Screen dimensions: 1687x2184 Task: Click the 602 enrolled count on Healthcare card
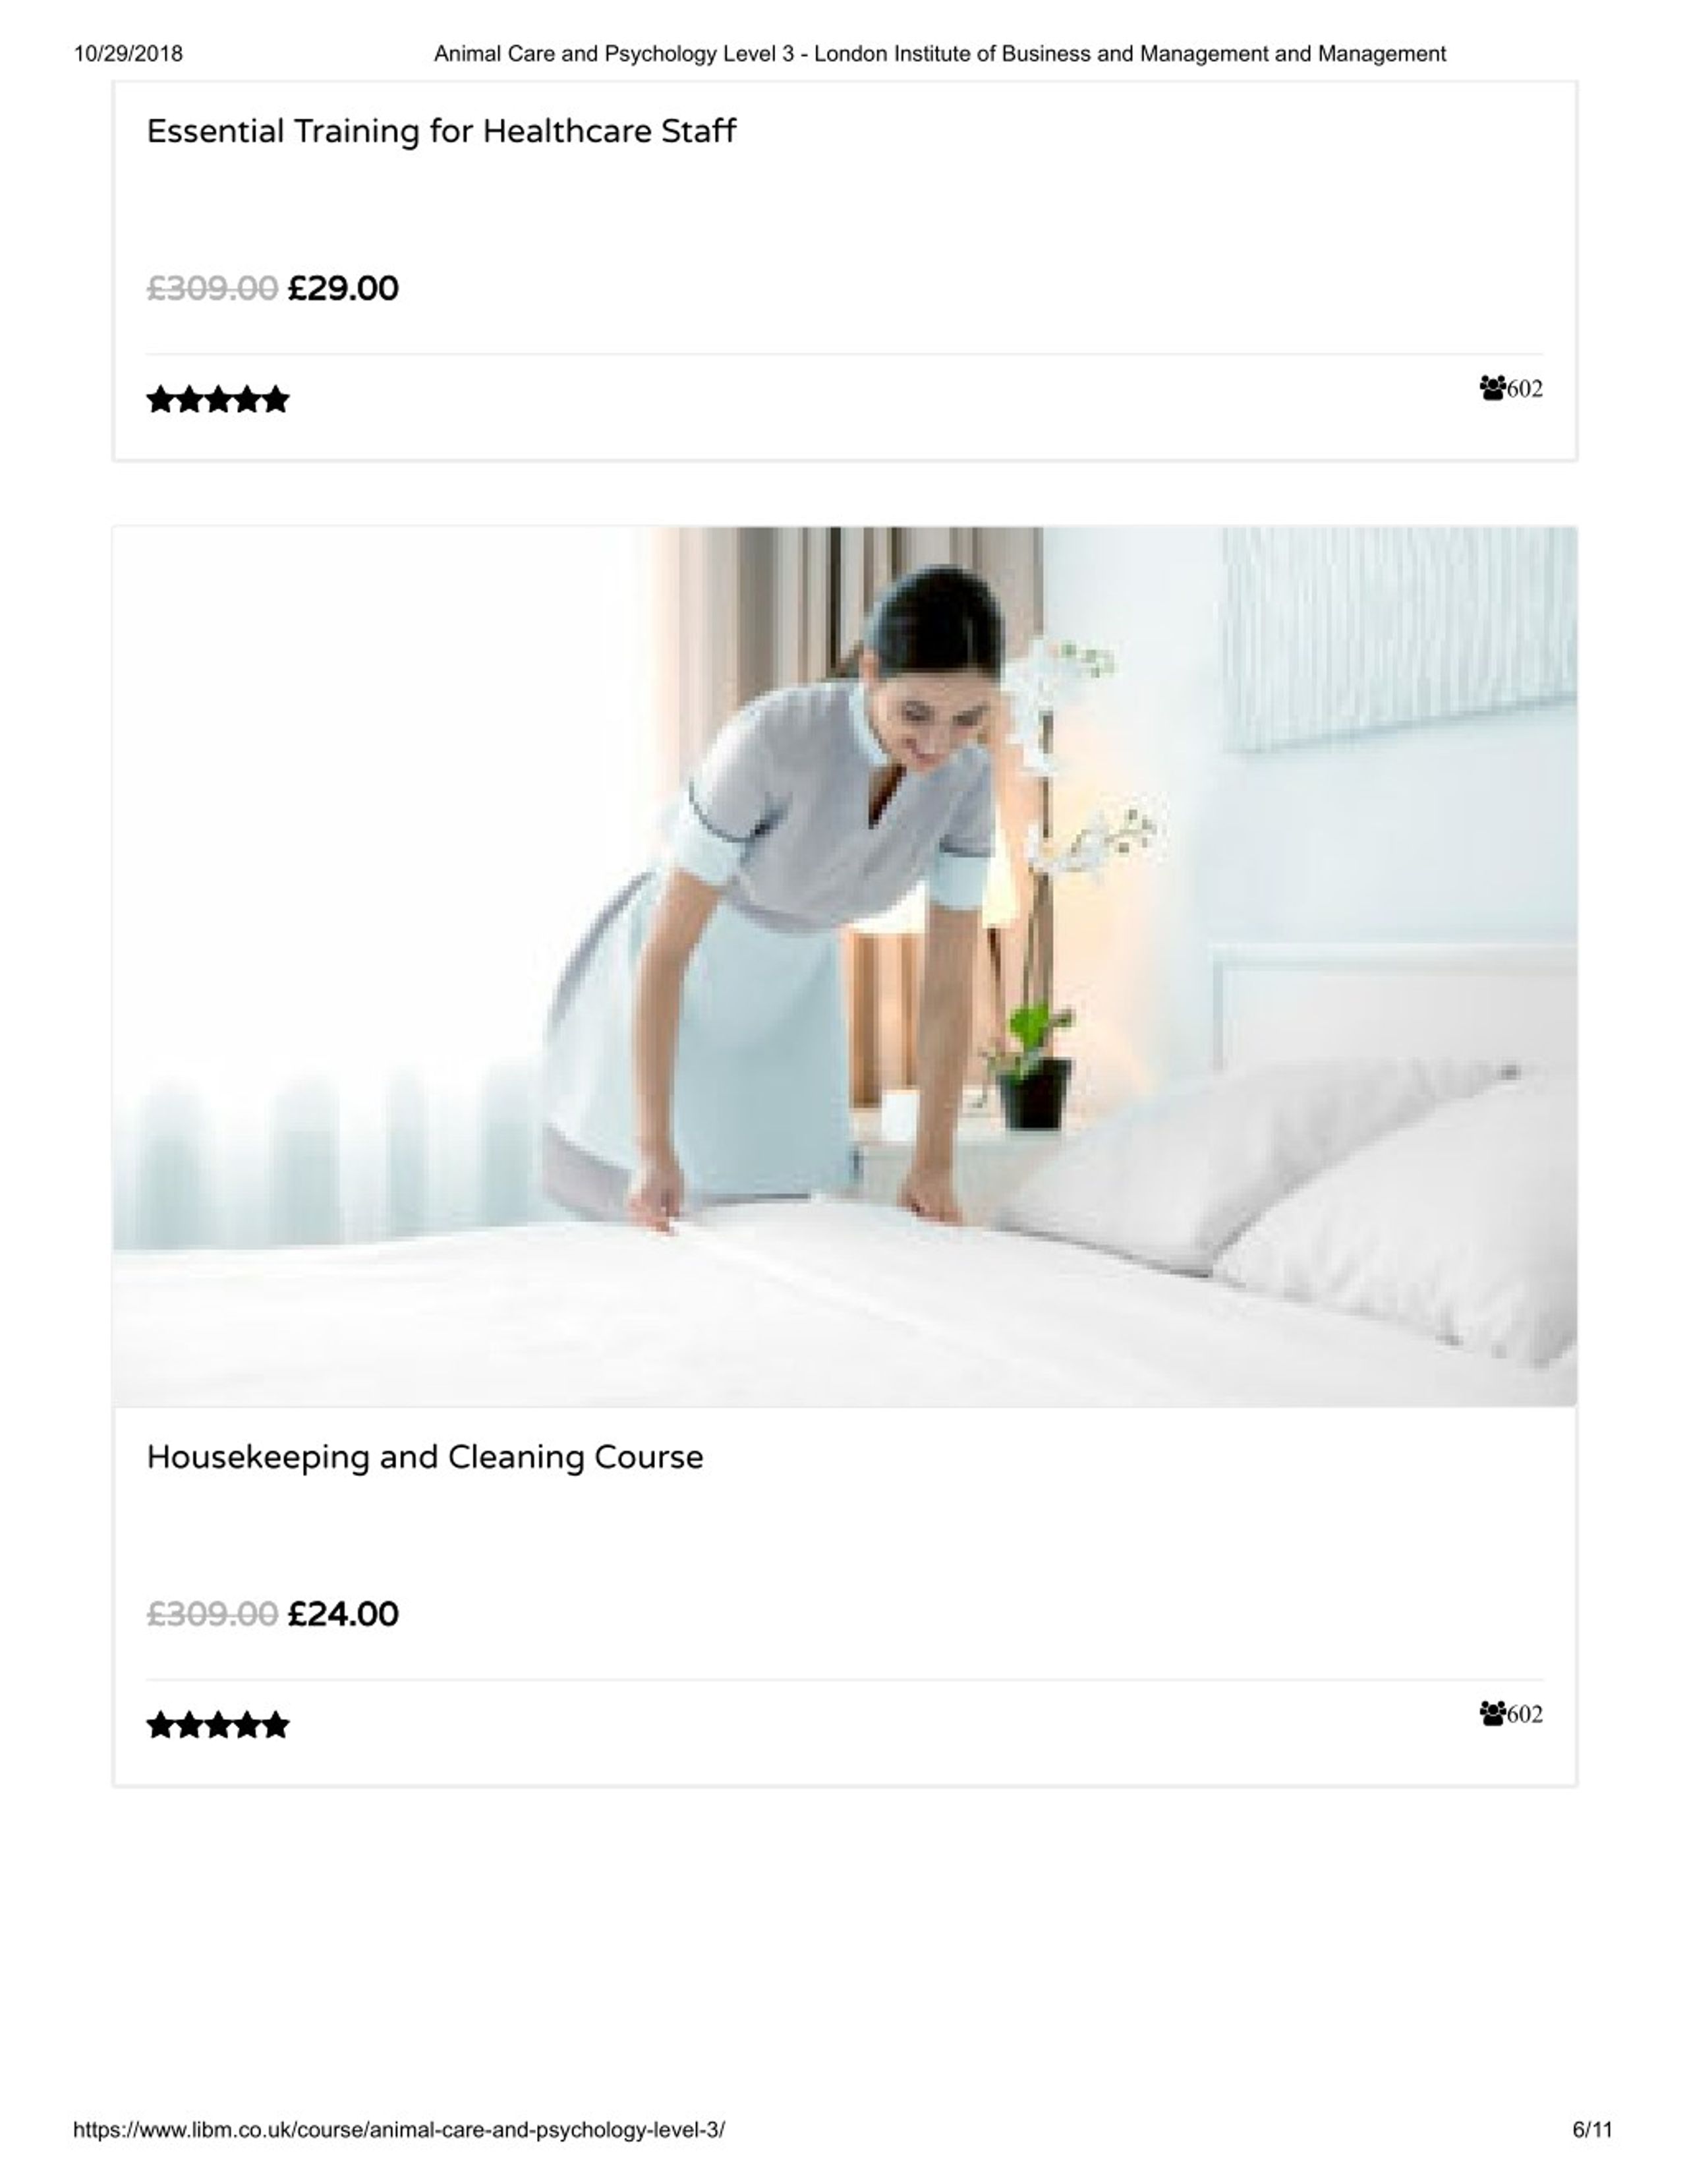[x=1525, y=389]
